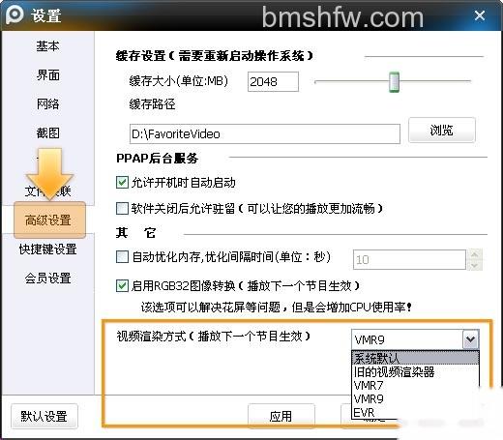Click the PPTV logo icon in title bar

tap(15, 15)
